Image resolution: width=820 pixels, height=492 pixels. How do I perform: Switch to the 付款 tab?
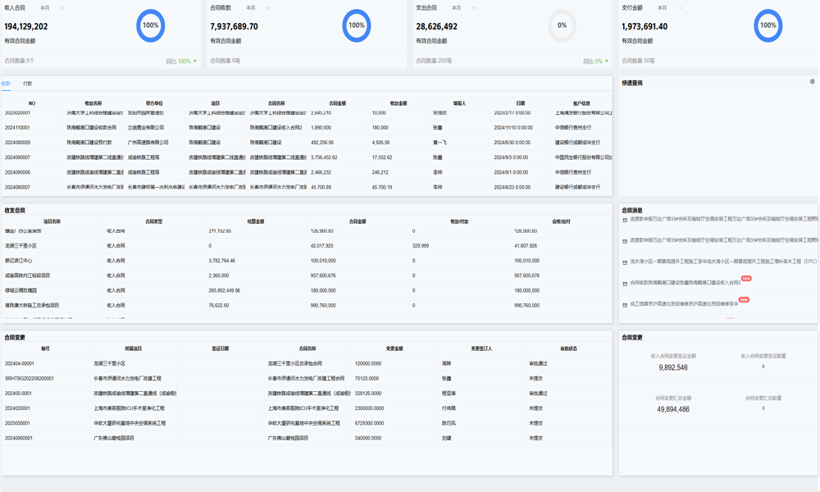pyautogui.click(x=28, y=84)
